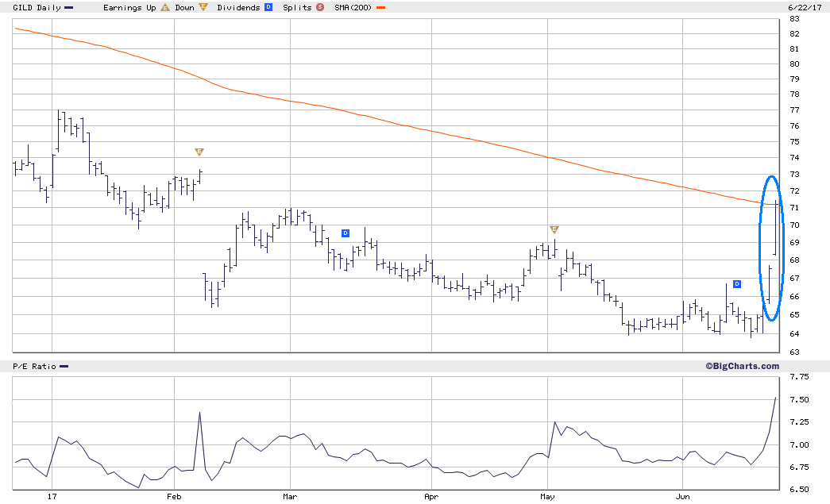
Task: Click the 83 price axis label
Action: pyautogui.click(x=794, y=19)
